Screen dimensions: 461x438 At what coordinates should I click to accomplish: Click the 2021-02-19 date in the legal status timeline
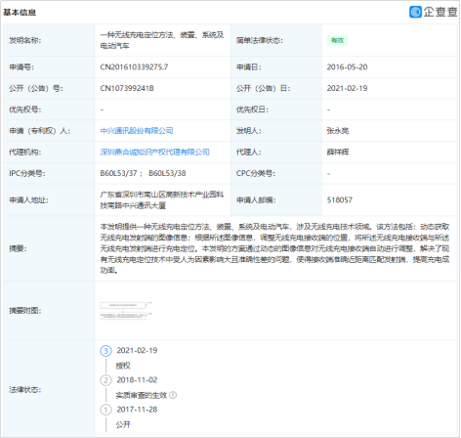137,350
